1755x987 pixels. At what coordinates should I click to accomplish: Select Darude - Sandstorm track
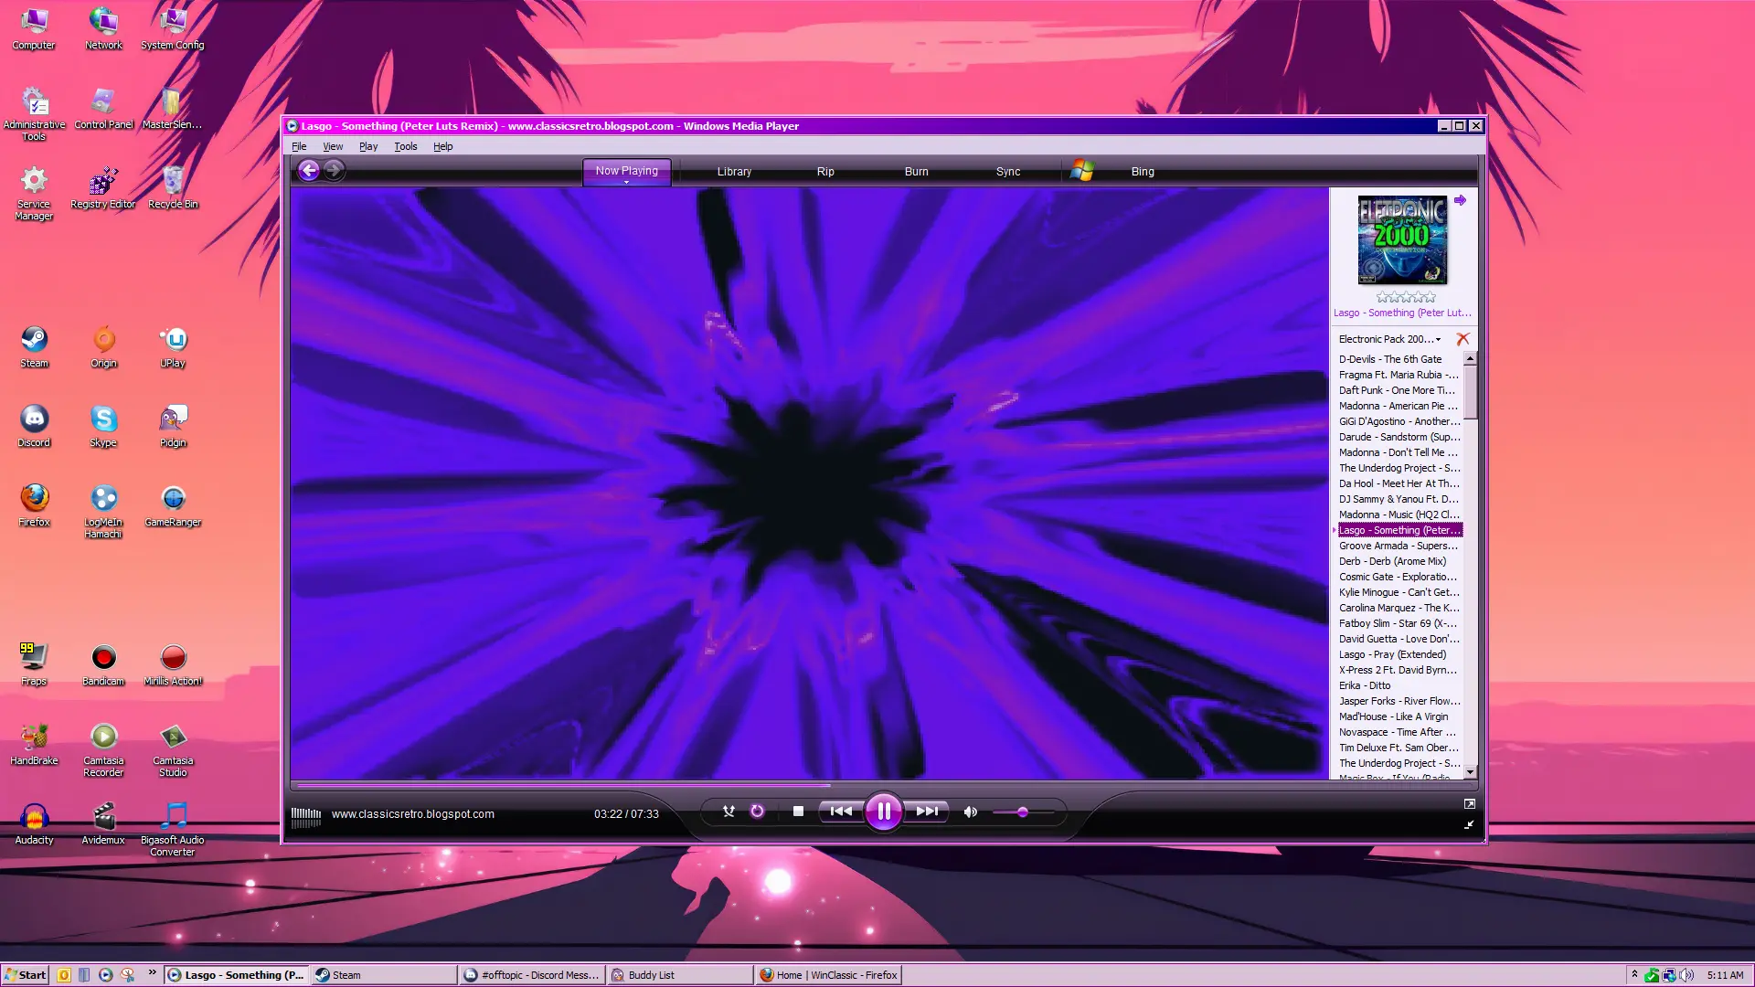(1399, 437)
